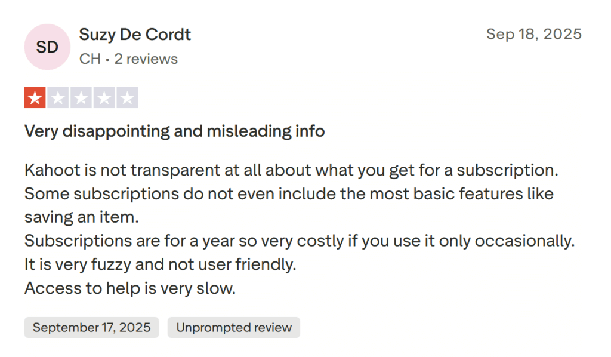611x357 pixels.
Task: Click the second star in the rating
Action: (x=58, y=97)
